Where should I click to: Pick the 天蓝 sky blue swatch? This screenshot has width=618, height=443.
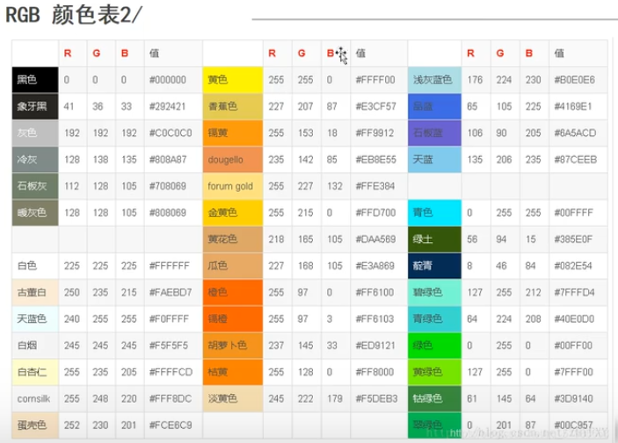coord(434,160)
